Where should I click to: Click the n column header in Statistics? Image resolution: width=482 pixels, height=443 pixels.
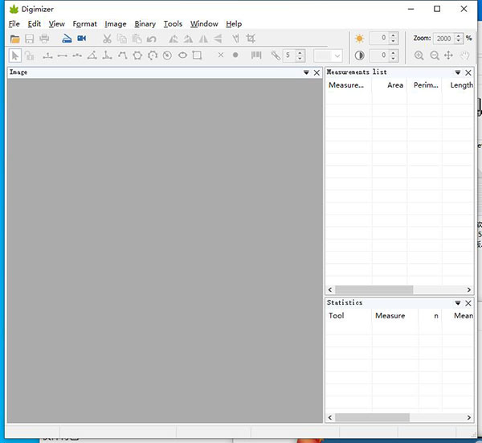[431, 316]
